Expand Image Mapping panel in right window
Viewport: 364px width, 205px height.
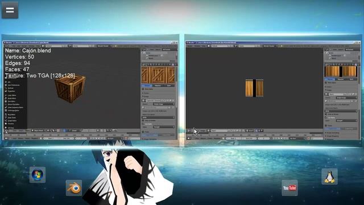tap(332, 136)
